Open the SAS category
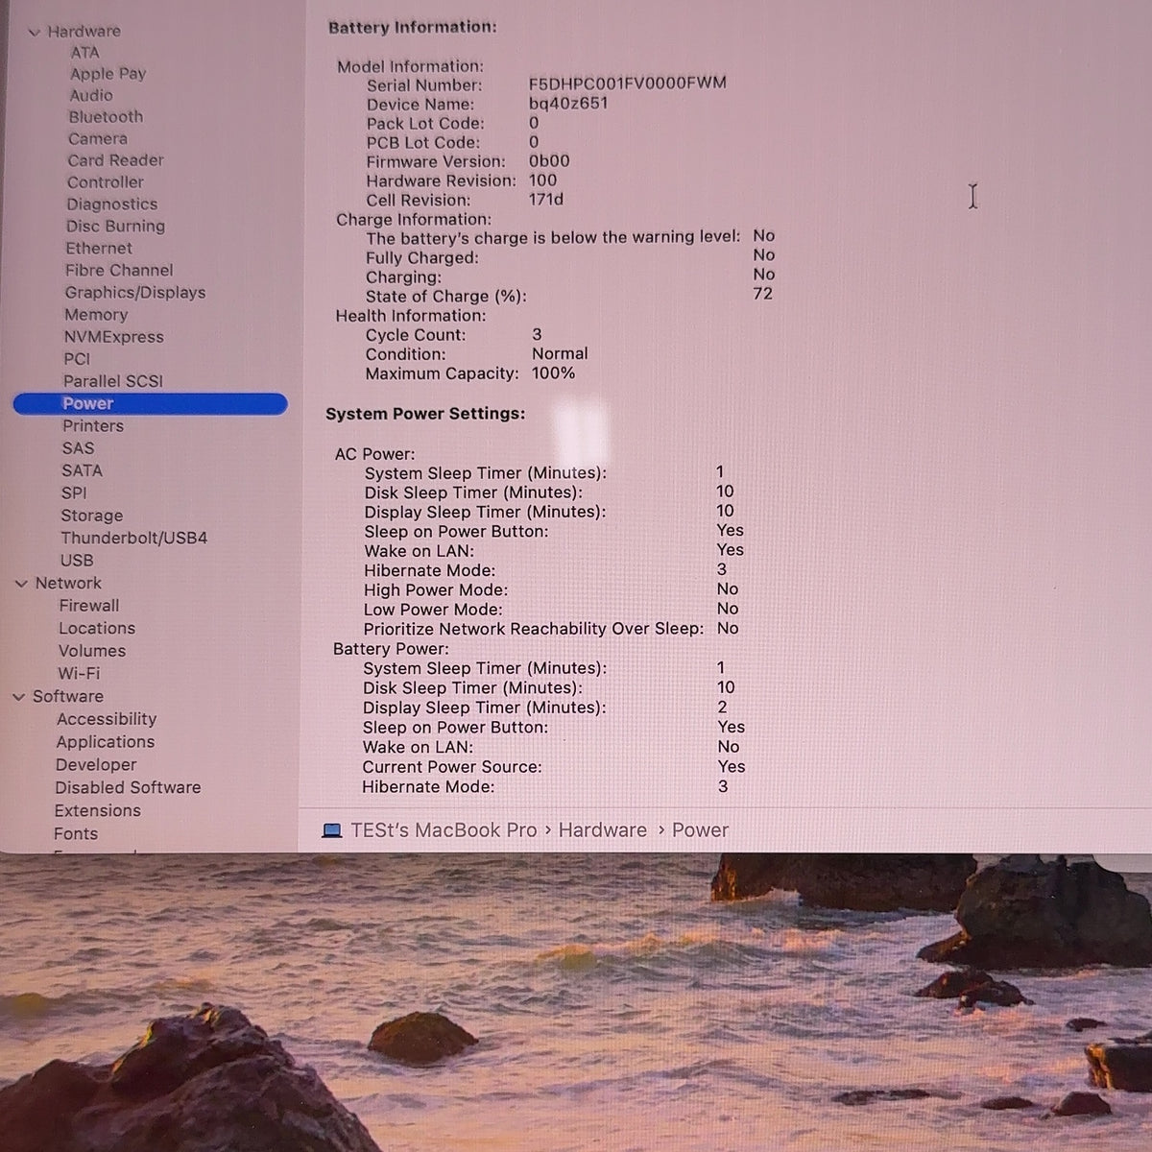Screen dimensions: 1152x1152 (x=78, y=448)
